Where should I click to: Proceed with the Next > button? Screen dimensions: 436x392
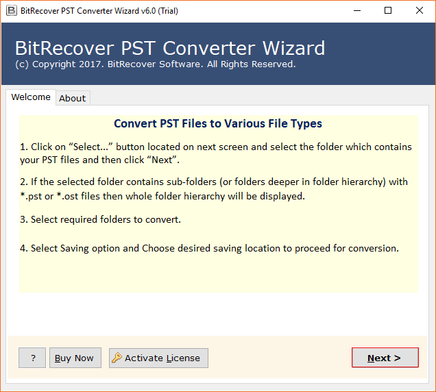(x=385, y=358)
